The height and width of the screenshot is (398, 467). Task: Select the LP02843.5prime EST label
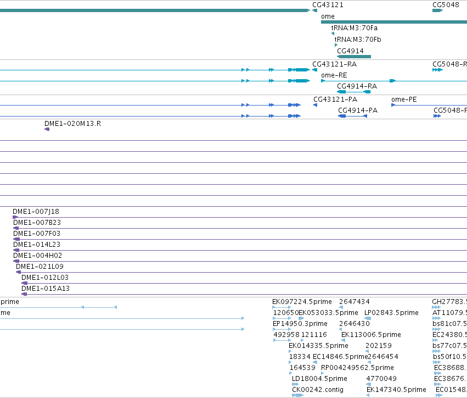[391, 313]
